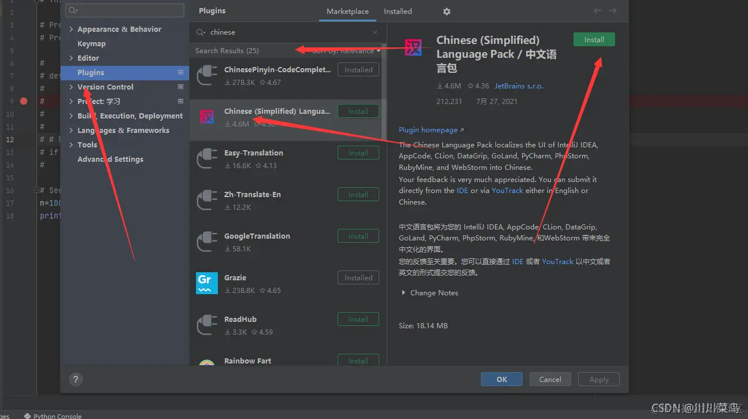The height and width of the screenshot is (419, 748).
Task: Install the Rainbow Fart plugin
Action: click(x=358, y=359)
